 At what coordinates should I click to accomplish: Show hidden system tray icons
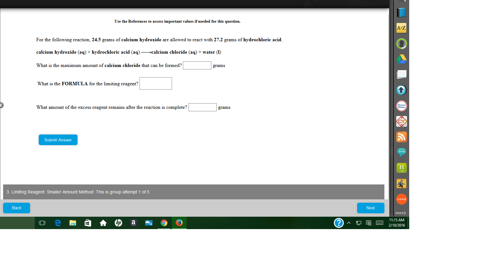click(349, 223)
